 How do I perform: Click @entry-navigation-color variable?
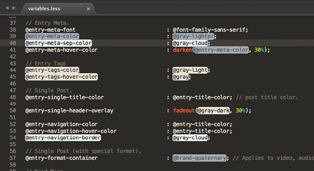pos(61,124)
